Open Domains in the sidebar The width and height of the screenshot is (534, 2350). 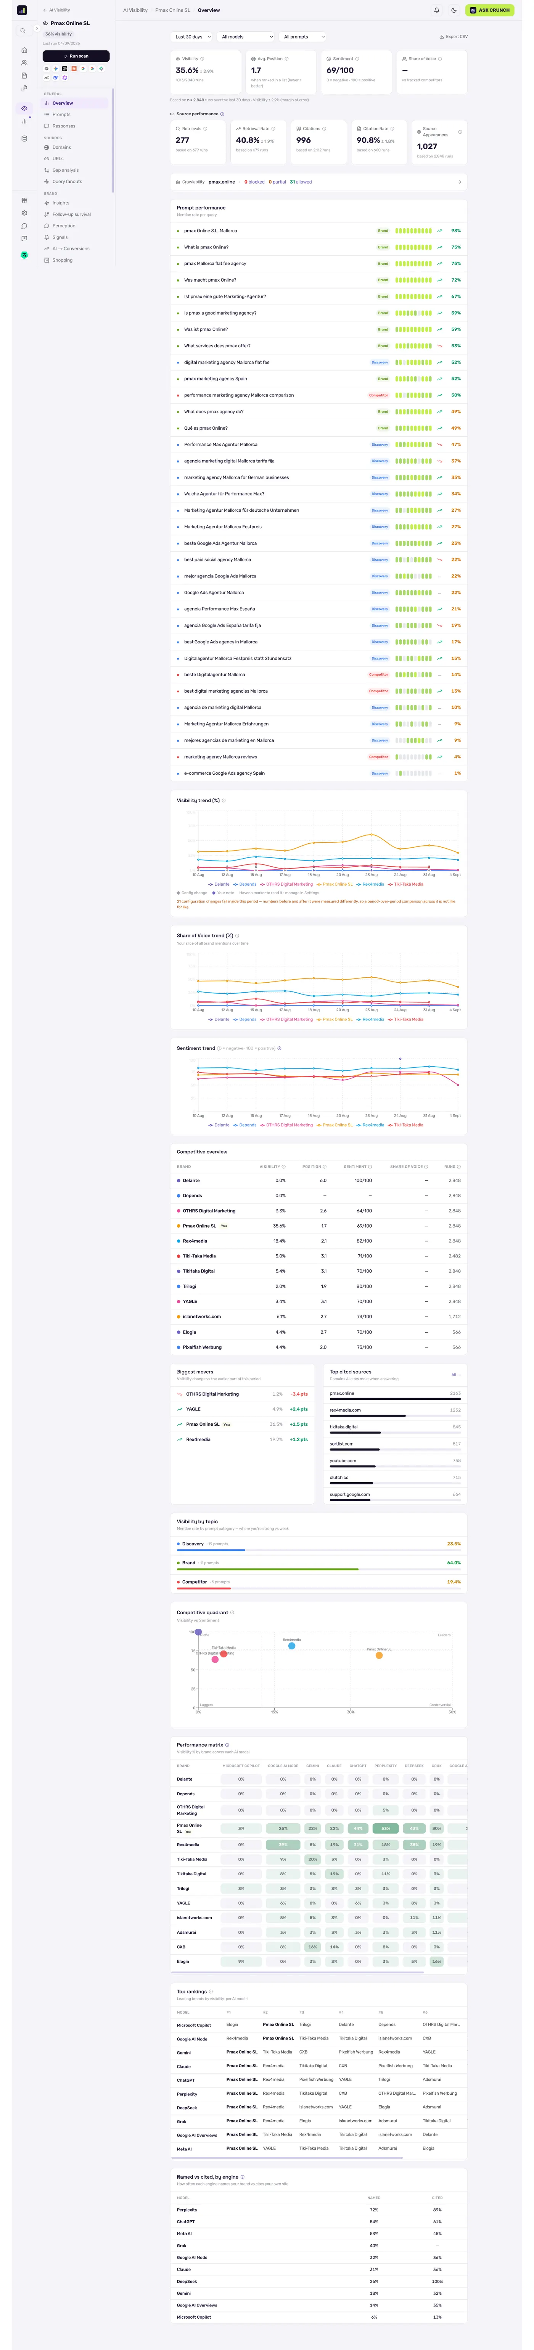(75, 147)
